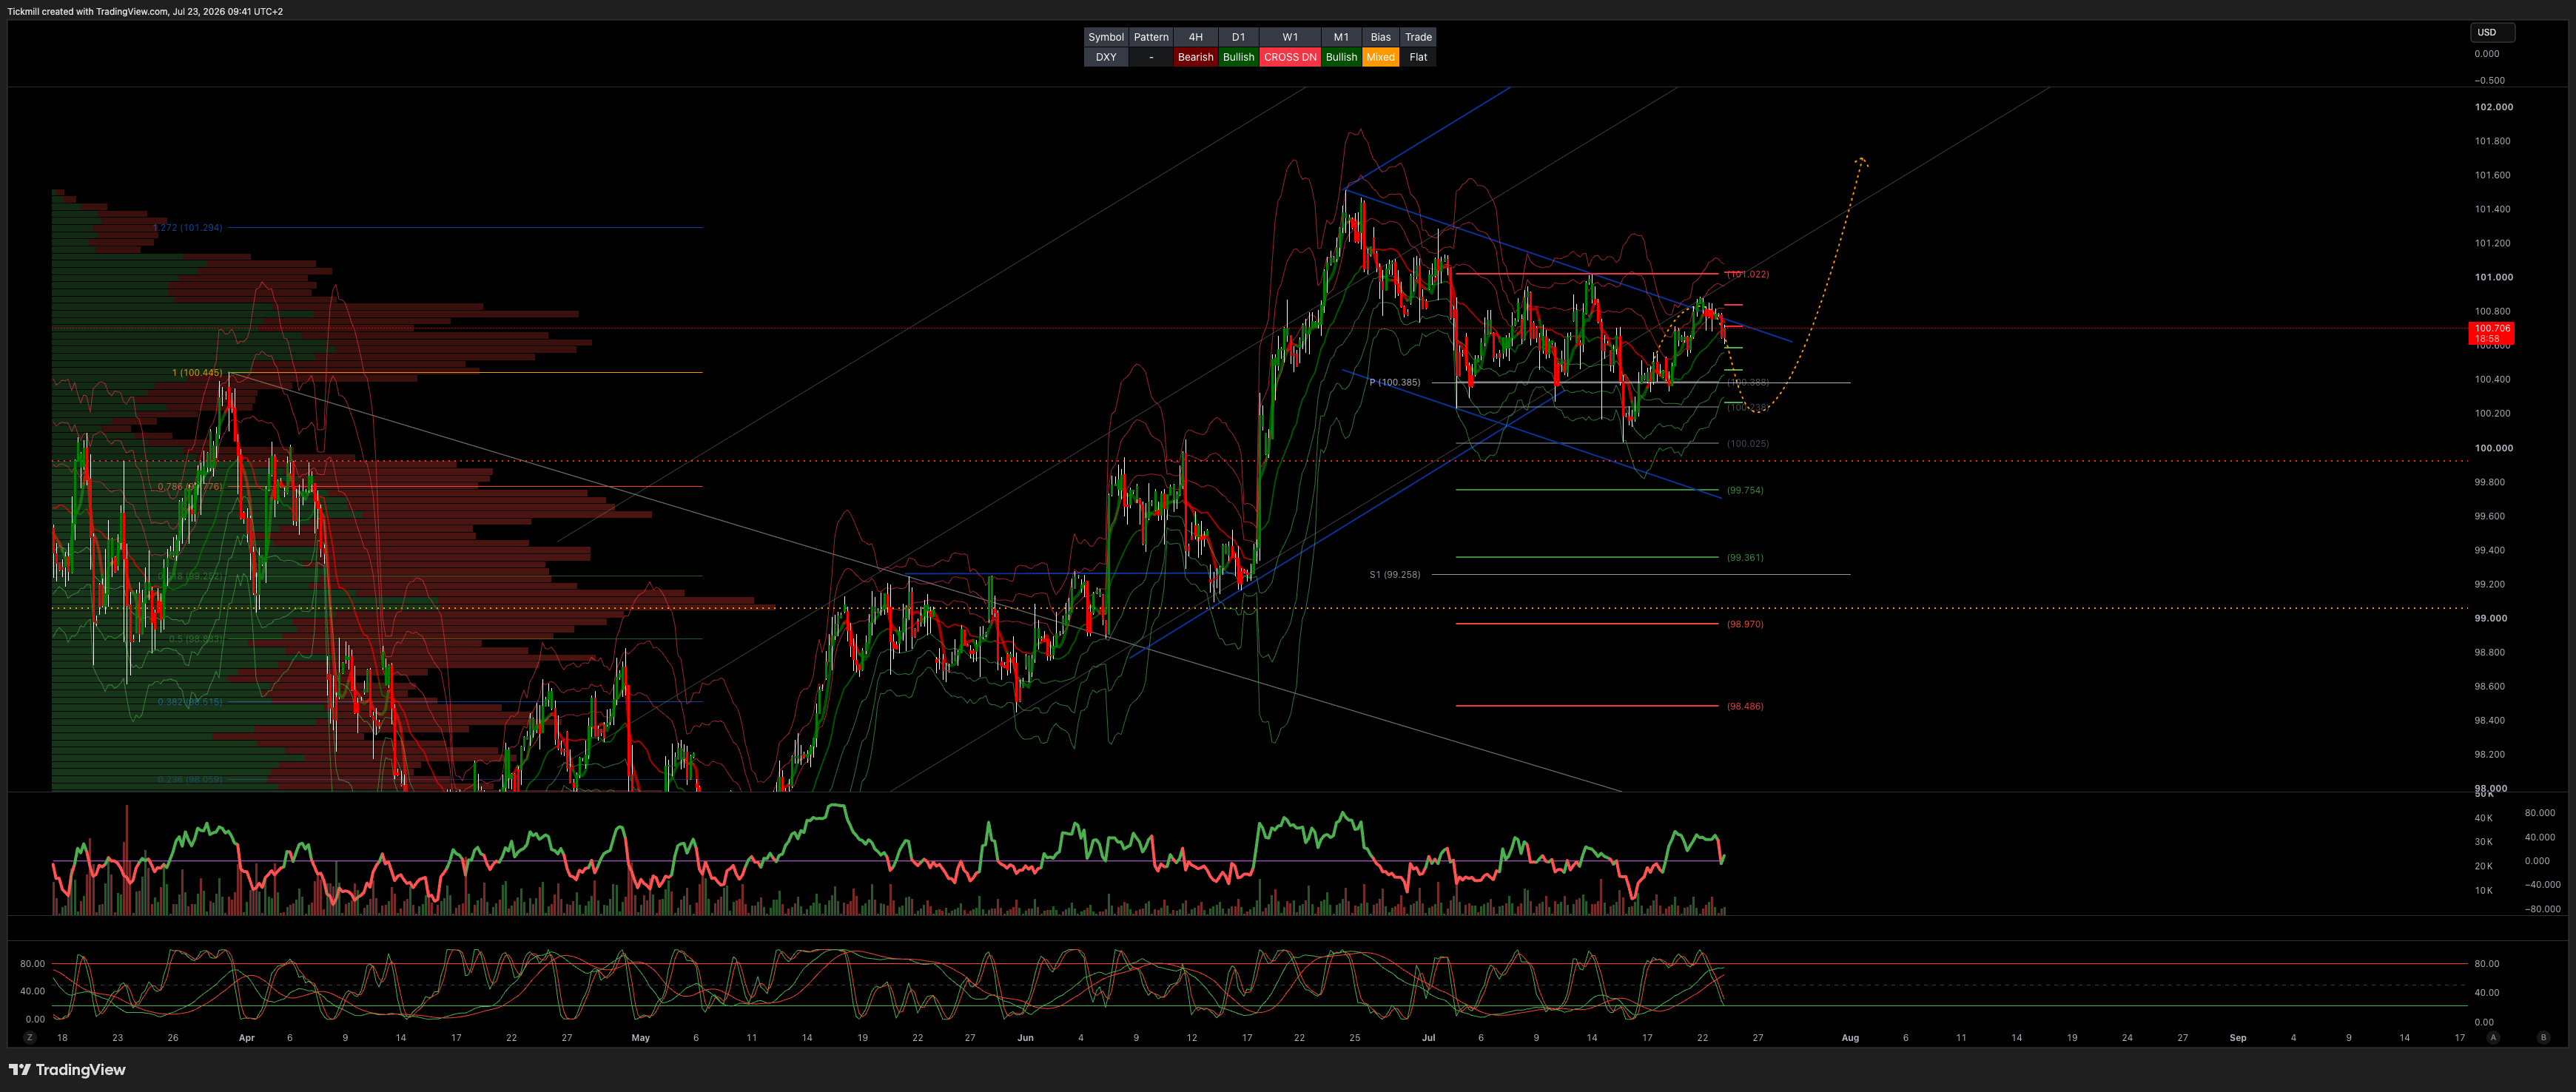Open the USD currency selector
2576x1092 pixels.
[x=2491, y=32]
